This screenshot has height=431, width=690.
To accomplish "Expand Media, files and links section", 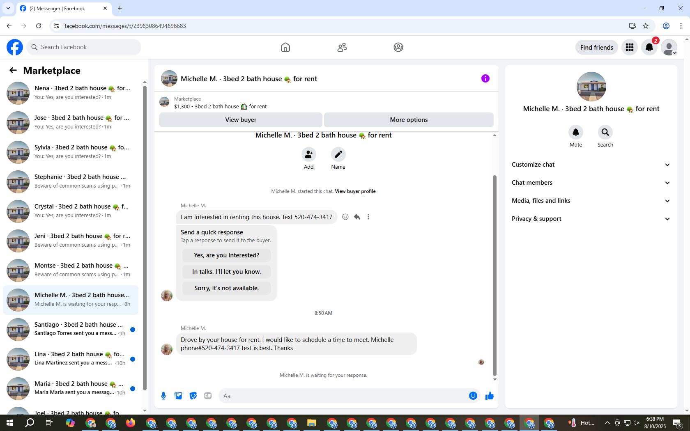I will (x=591, y=201).
